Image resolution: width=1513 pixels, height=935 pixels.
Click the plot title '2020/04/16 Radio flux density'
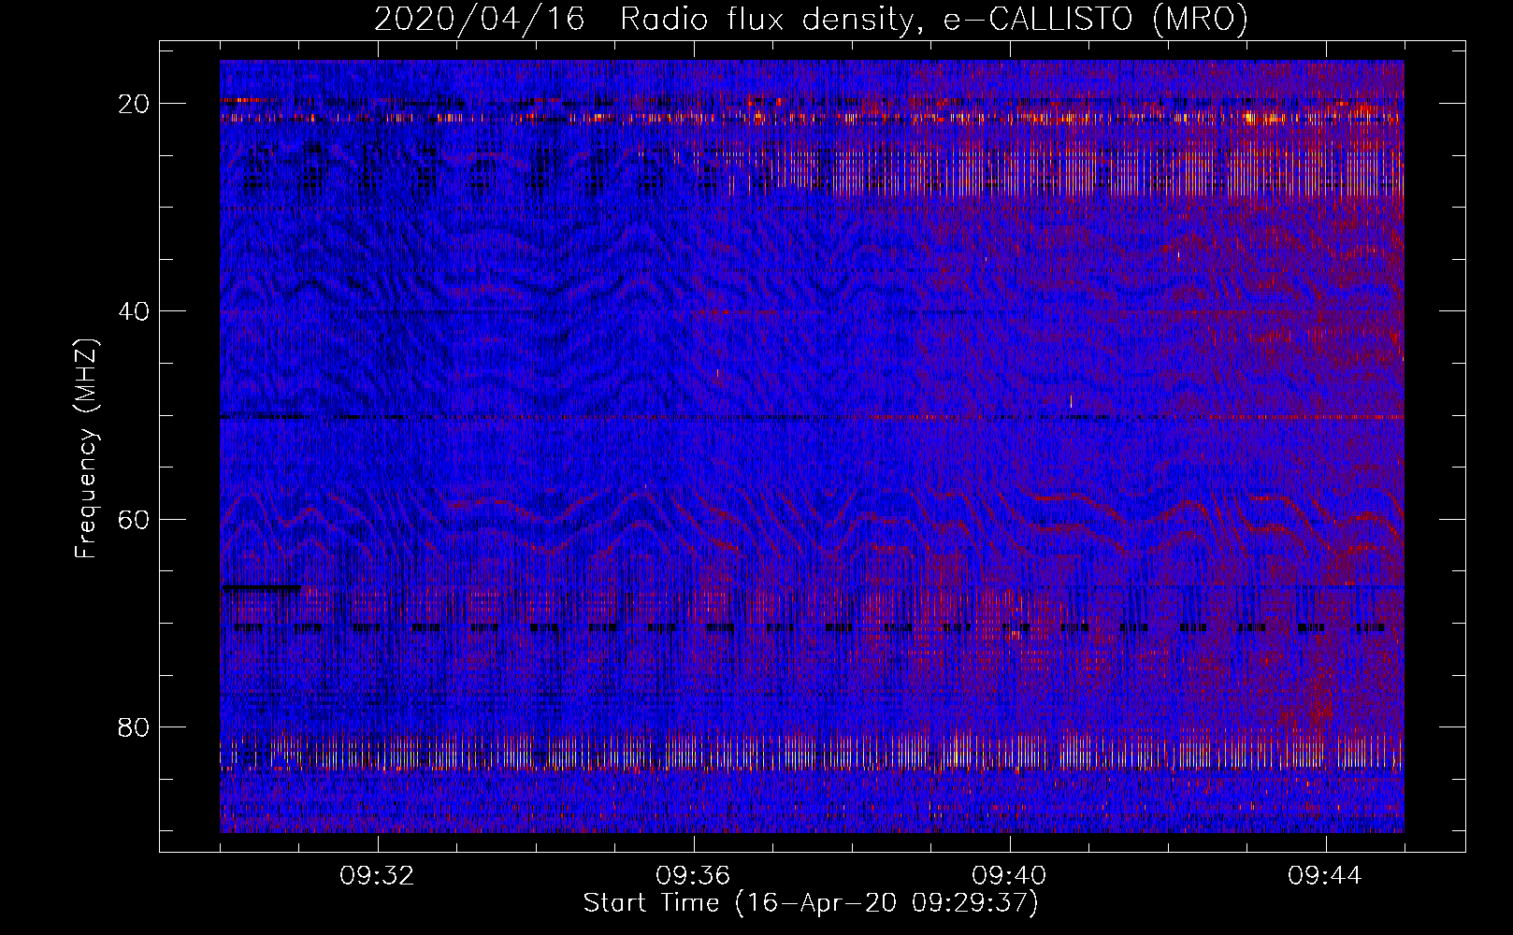point(811,19)
